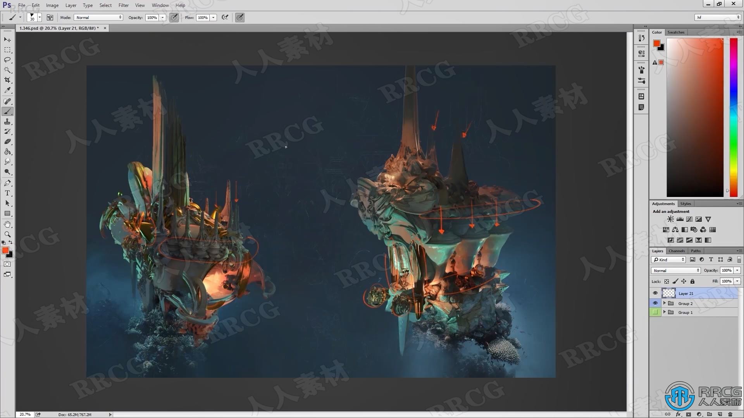Select the Lasso tool
The height and width of the screenshot is (418, 744).
click(7, 60)
